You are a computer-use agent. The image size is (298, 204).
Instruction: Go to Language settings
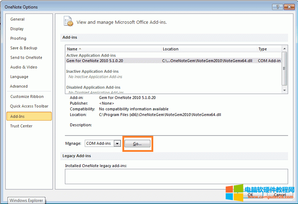(x=19, y=77)
